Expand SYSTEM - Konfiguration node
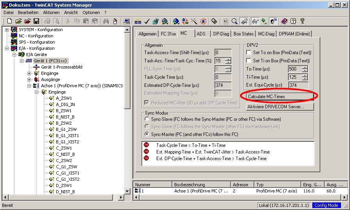This screenshot has height=210, width=350. click(x=7, y=30)
